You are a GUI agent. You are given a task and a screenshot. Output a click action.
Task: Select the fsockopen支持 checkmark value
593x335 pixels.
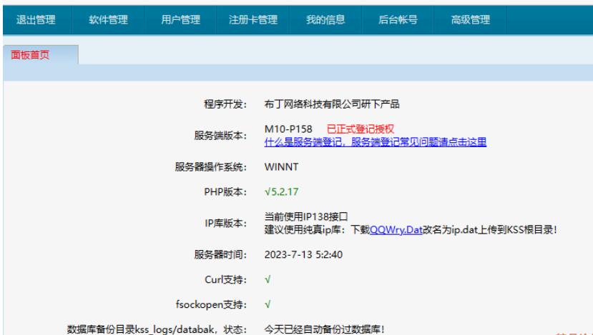point(268,305)
